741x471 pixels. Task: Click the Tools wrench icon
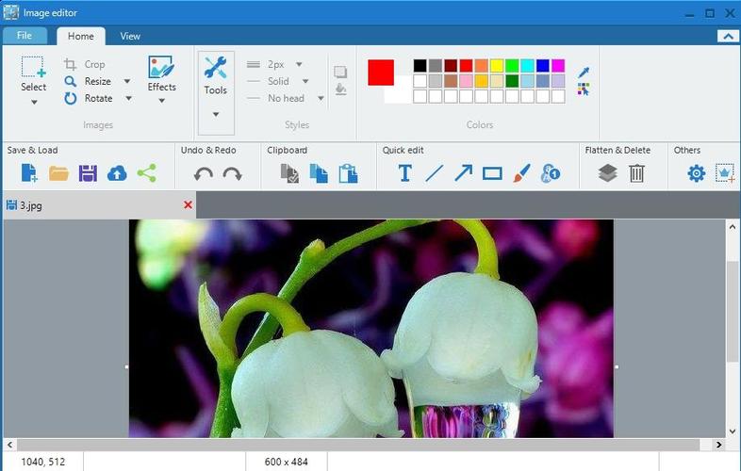216,68
